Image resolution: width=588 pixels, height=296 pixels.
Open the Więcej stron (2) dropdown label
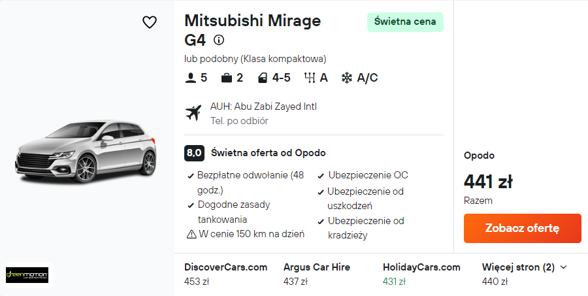tap(518, 267)
